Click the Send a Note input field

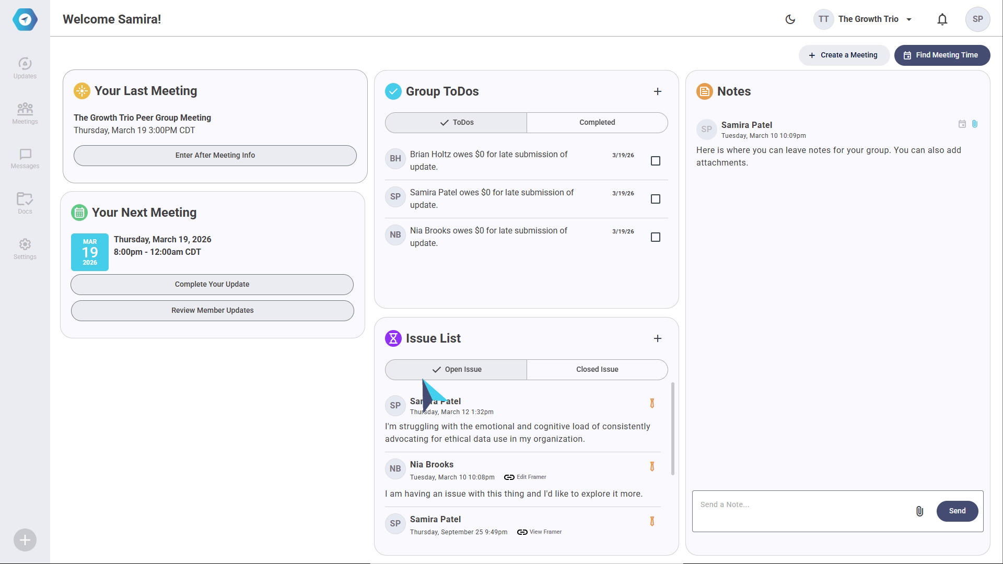802,505
